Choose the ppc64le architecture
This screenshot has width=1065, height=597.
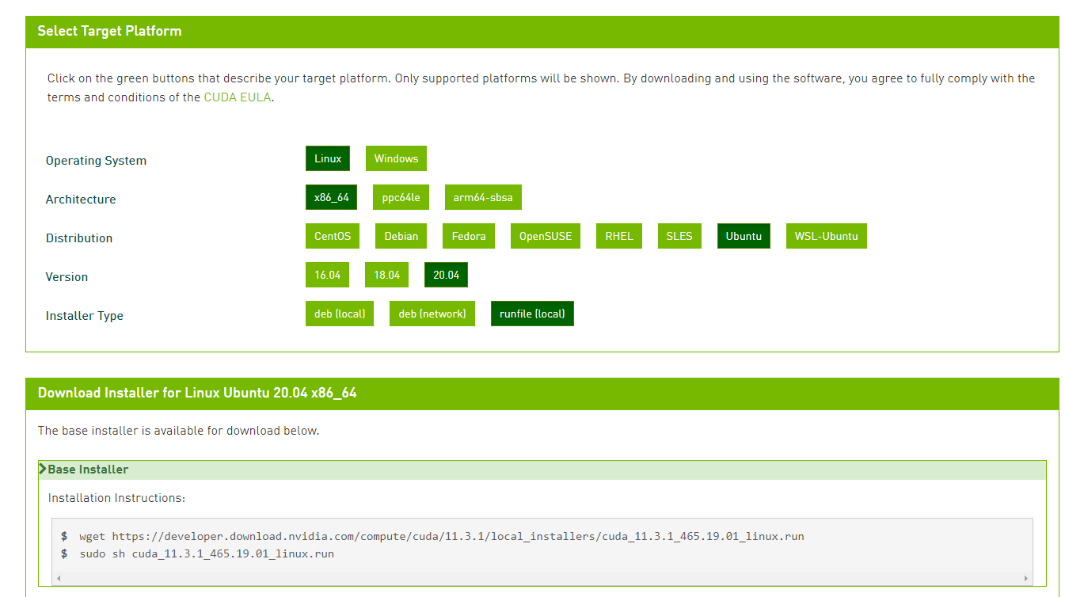(x=401, y=197)
